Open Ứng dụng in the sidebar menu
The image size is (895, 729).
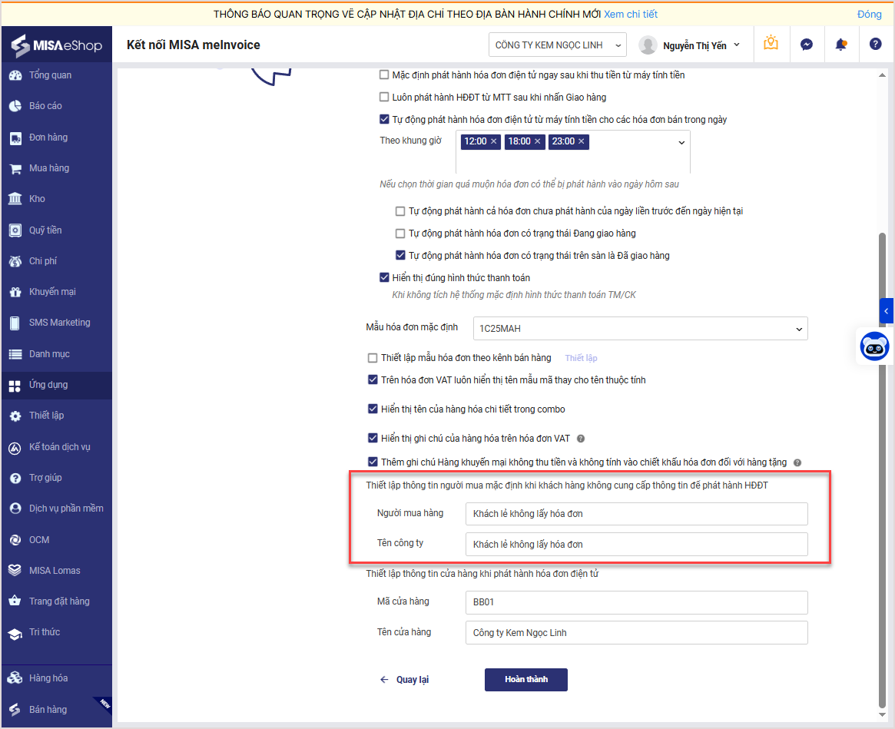pos(56,386)
